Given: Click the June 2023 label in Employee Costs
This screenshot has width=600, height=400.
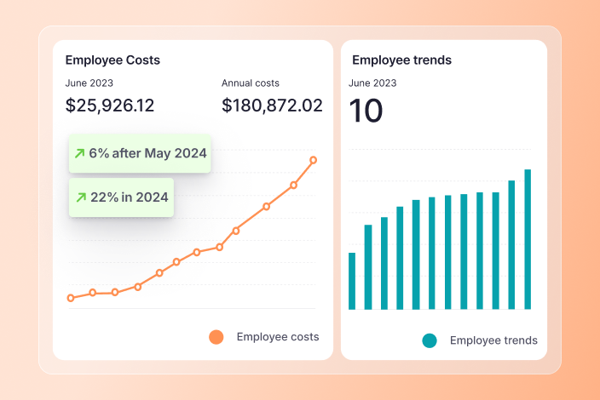Looking at the screenshot, I should [89, 83].
